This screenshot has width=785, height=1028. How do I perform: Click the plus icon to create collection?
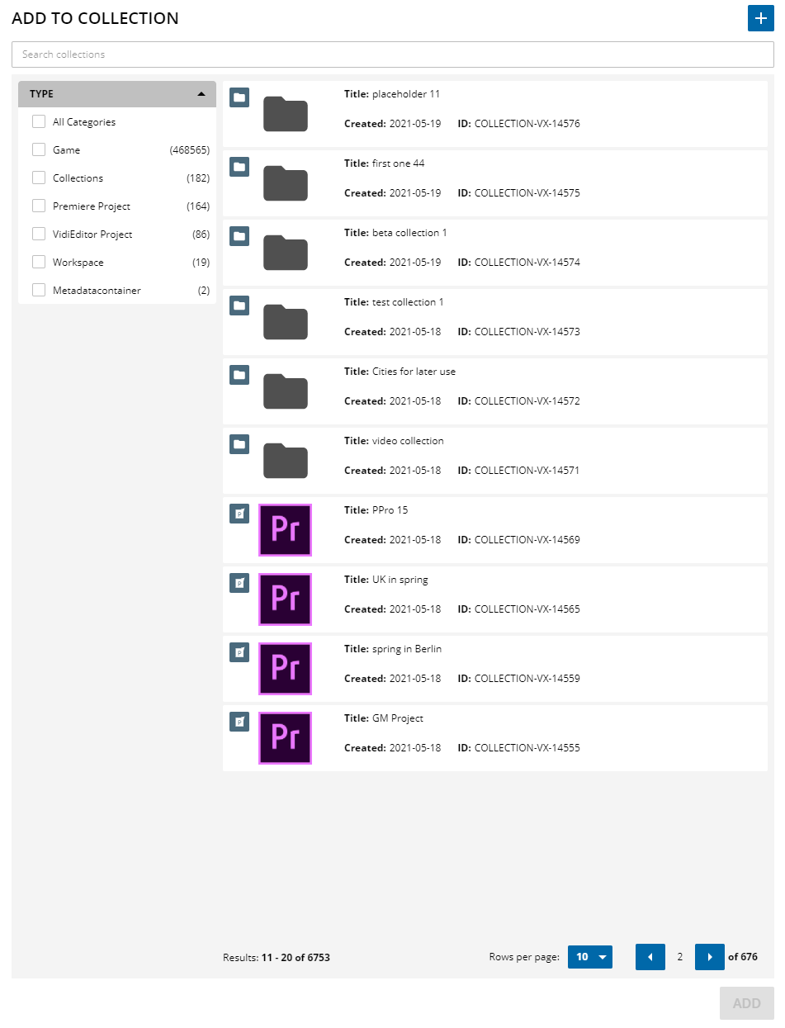(x=760, y=18)
